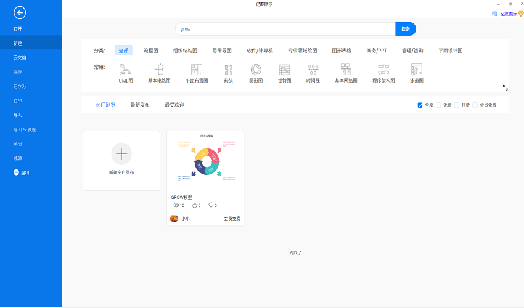Select the 组织结构图 category

point(185,51)
